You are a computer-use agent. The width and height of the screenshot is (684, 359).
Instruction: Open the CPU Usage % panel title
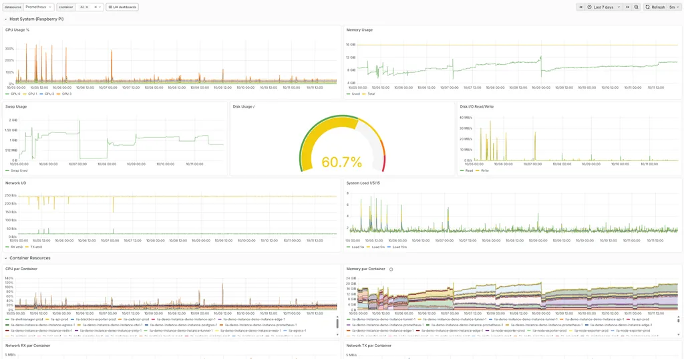(x=17, y=30)
